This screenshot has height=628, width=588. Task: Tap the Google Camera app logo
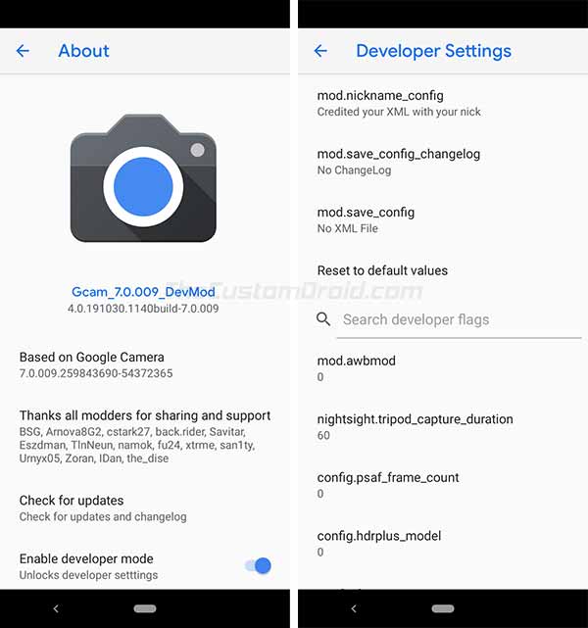pyautogui.click(x=143, y=178)
